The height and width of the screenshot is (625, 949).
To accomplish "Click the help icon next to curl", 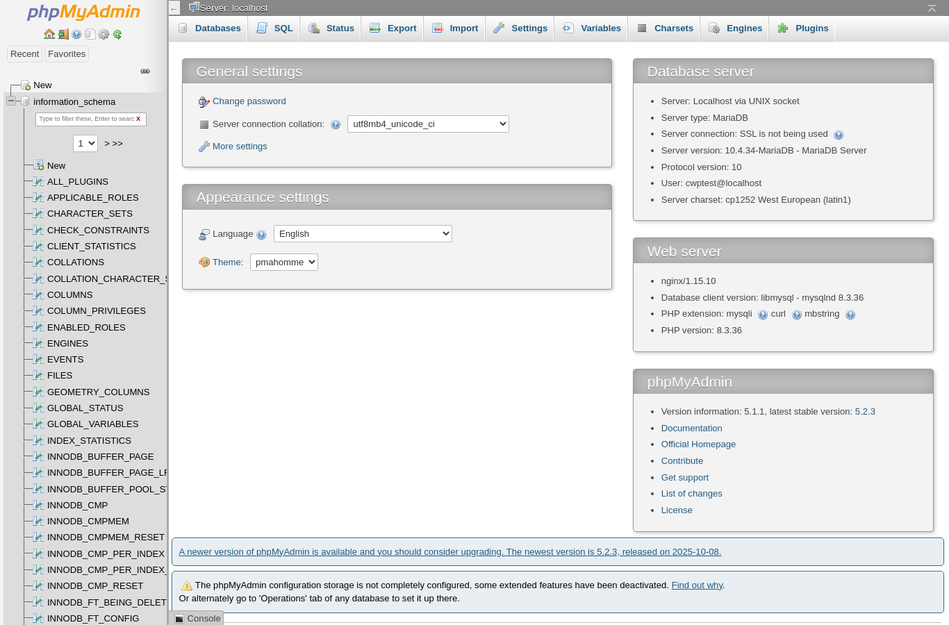I will click(x=797, y=315).
